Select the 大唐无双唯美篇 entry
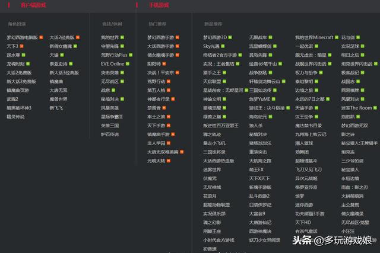Screen dimensions: 380x253 pyautogui.click(x=163, y=152)
